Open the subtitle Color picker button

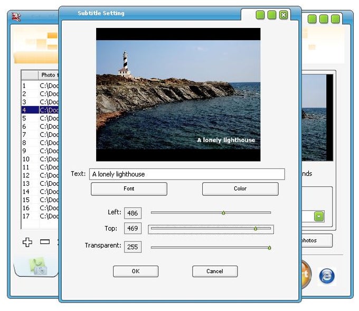(x=240, y=189)
